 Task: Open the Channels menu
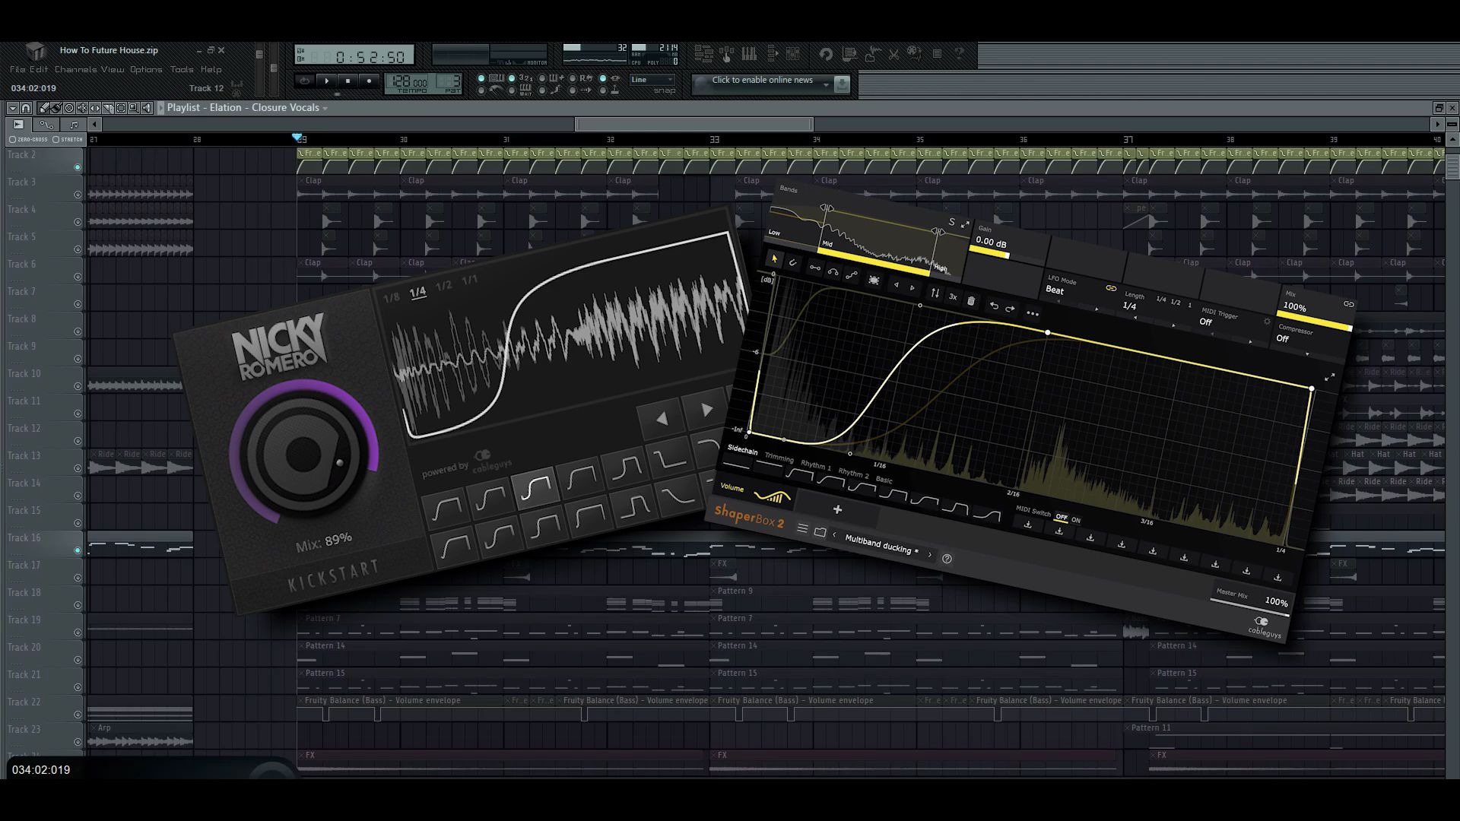point(75,69)
